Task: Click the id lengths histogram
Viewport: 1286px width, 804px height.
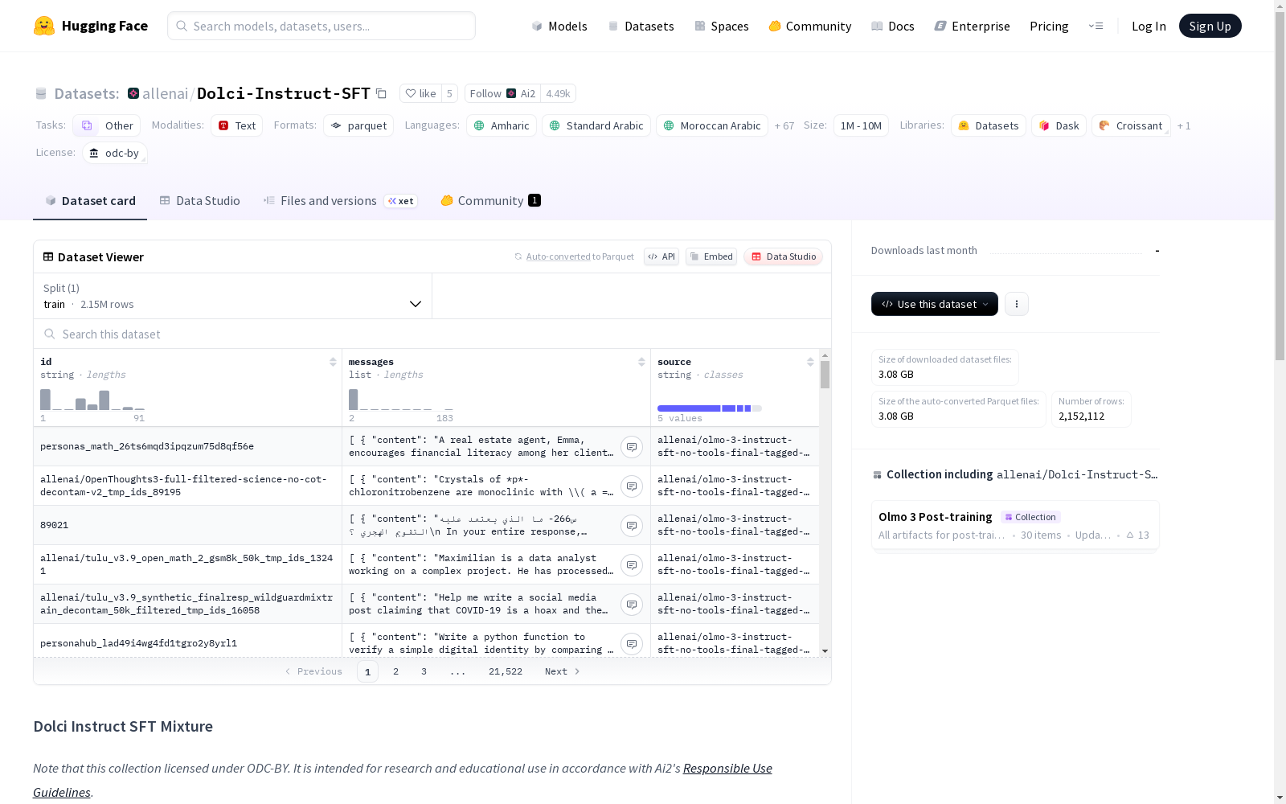Action: point(92,400)
